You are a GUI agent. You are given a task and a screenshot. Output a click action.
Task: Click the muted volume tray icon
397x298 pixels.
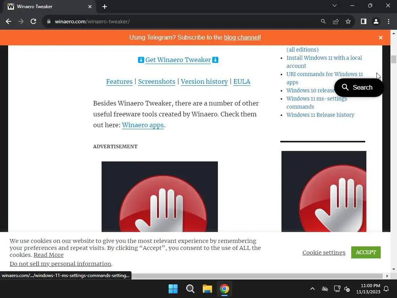(347, 289)
